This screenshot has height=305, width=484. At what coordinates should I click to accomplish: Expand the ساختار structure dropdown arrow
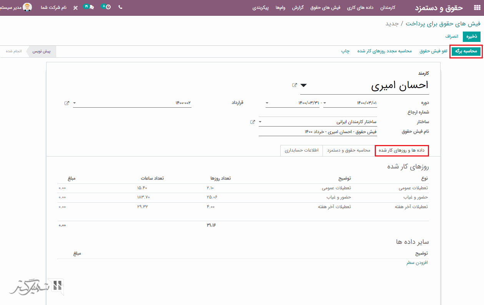click(260, 122)
